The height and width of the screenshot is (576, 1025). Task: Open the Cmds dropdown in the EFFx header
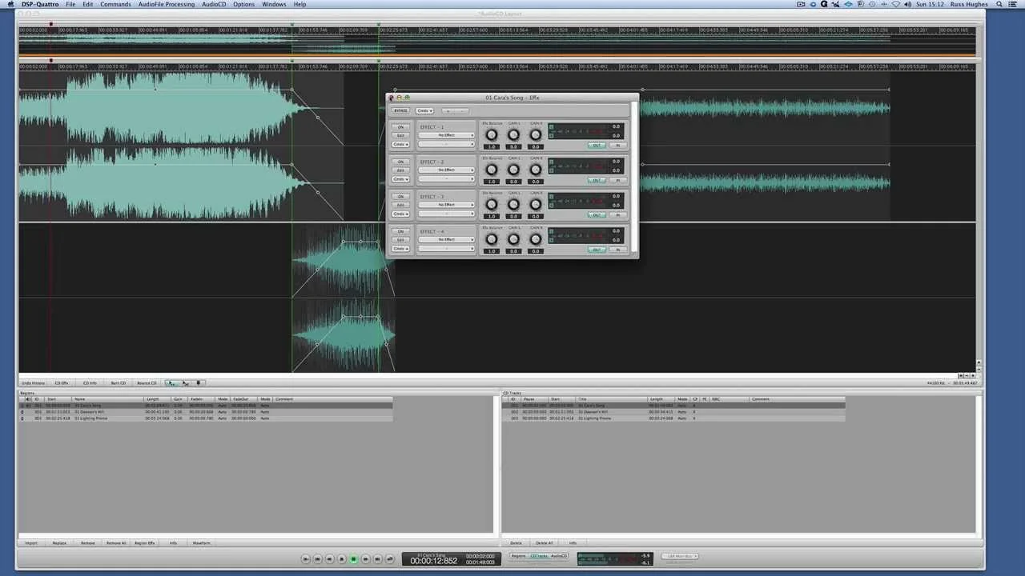(424, 110)
